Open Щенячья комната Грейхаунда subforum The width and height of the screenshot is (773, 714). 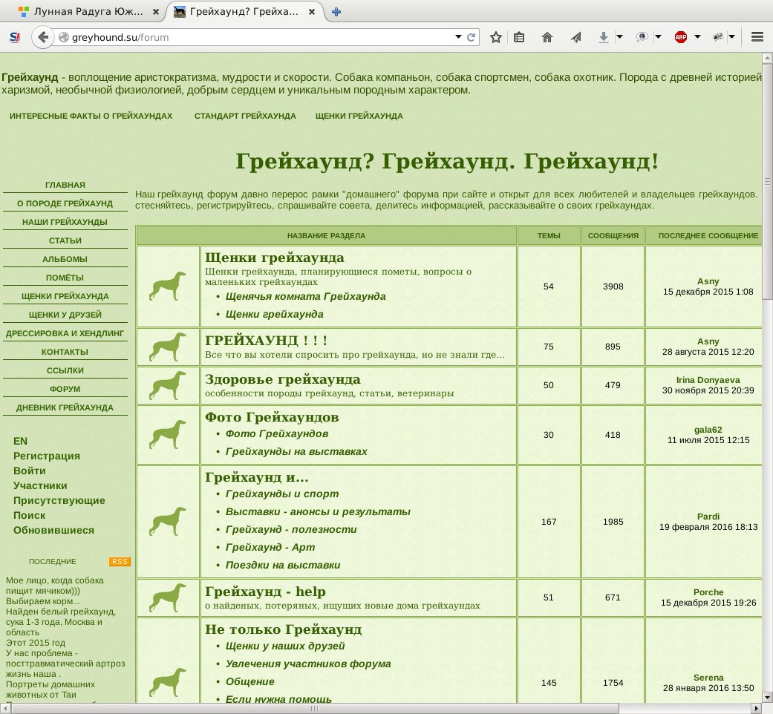click(x=306, y=297)
